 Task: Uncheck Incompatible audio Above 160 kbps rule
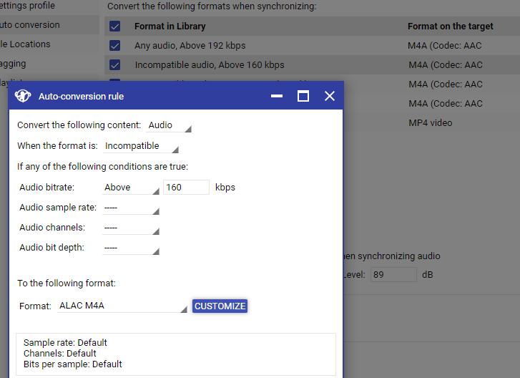pyautogui.click(x=114, y=65)
